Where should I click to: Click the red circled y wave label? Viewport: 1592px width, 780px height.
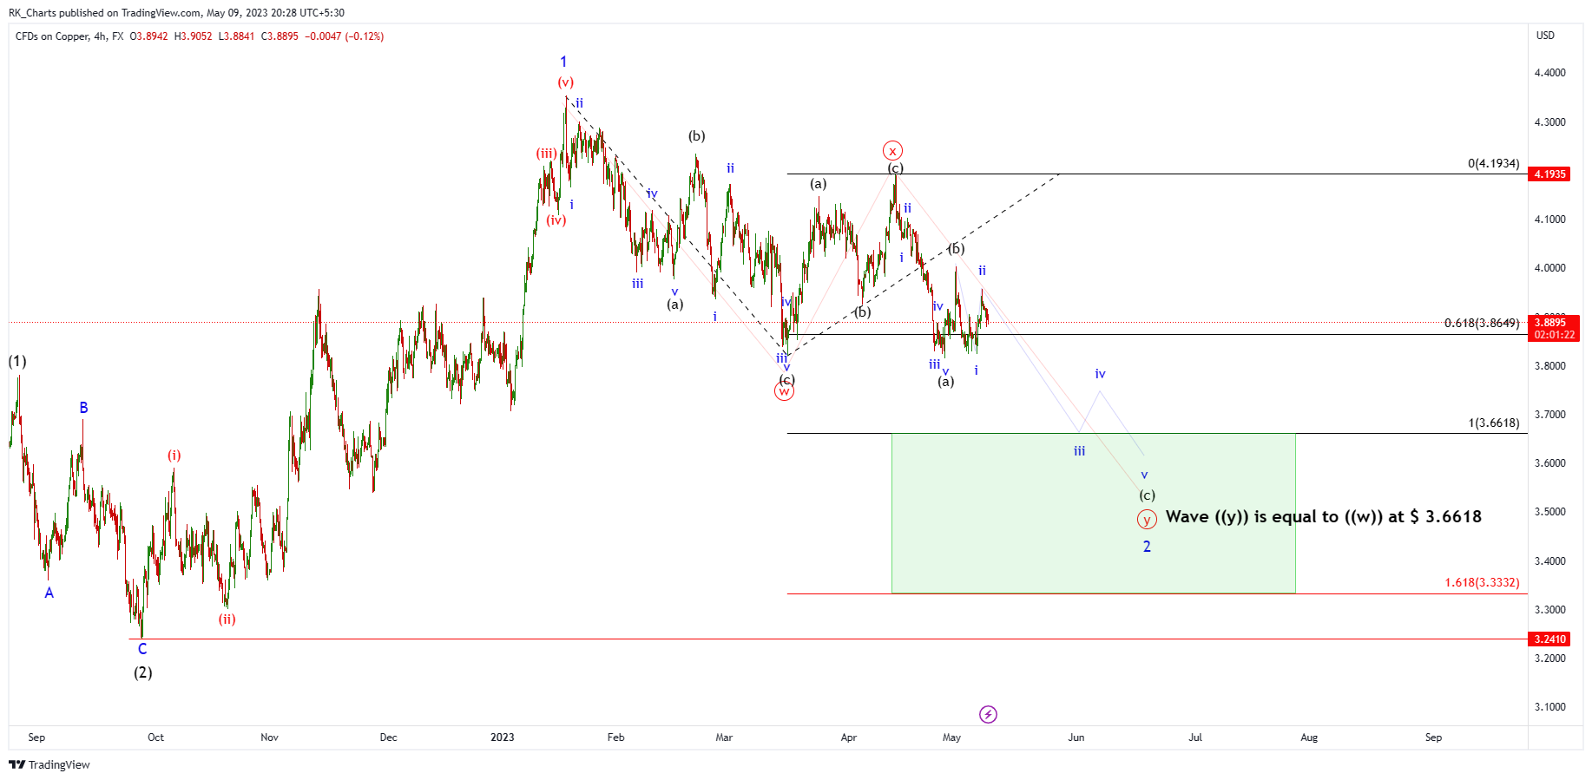pos(1147,520)
